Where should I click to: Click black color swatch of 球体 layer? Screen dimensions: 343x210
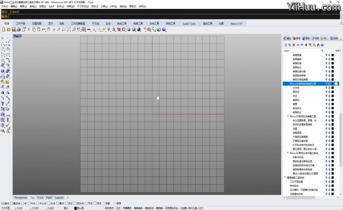coord(333,96)
